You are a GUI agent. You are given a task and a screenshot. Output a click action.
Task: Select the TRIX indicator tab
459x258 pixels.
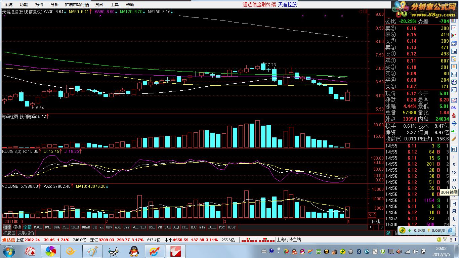[x=75, y=227]
